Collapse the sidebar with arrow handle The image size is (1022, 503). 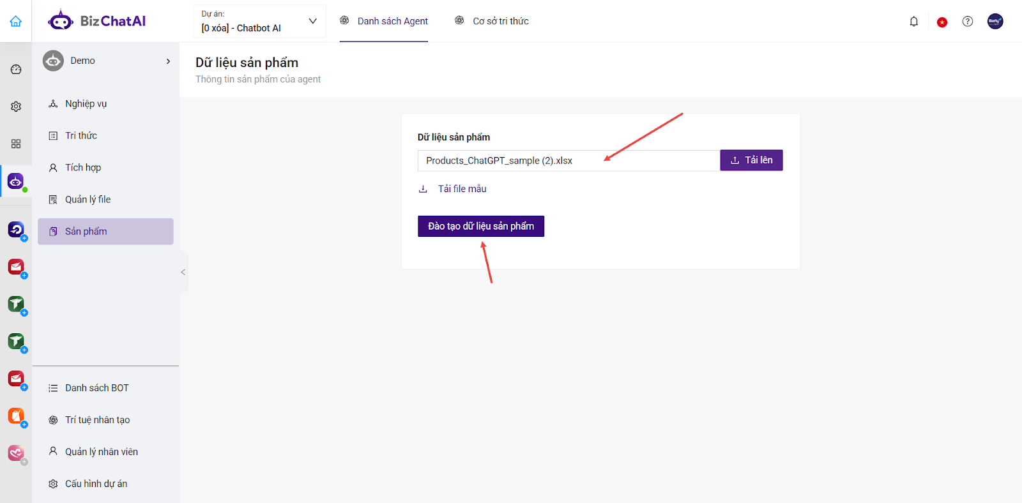(183, 273)
